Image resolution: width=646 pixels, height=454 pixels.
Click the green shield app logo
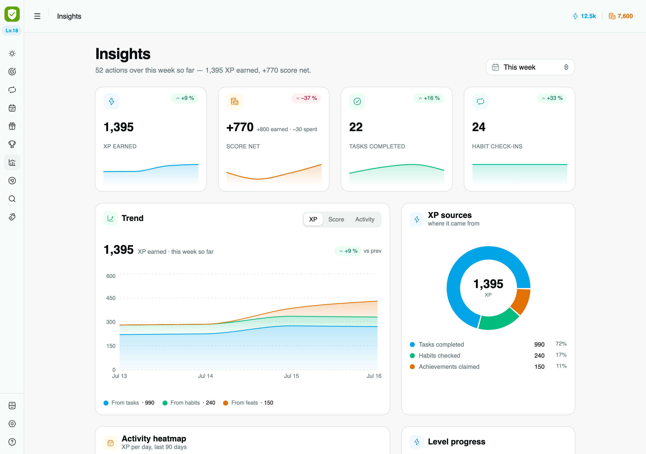[12, 14]
